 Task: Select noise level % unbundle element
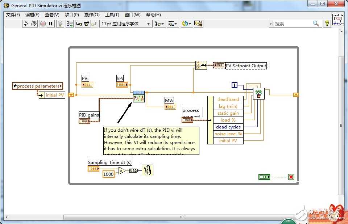pos(228,134)
